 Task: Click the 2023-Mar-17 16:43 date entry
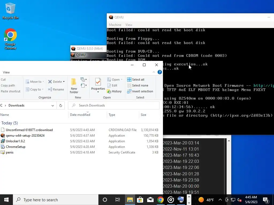coord(181,155)
